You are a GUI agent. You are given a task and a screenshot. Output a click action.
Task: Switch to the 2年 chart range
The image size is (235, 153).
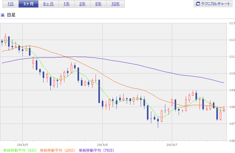pyautogui.click(x=82, y=4)
